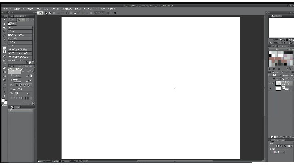Click the Save icon in command bar
294x165 pixels.
click(54, 13)
